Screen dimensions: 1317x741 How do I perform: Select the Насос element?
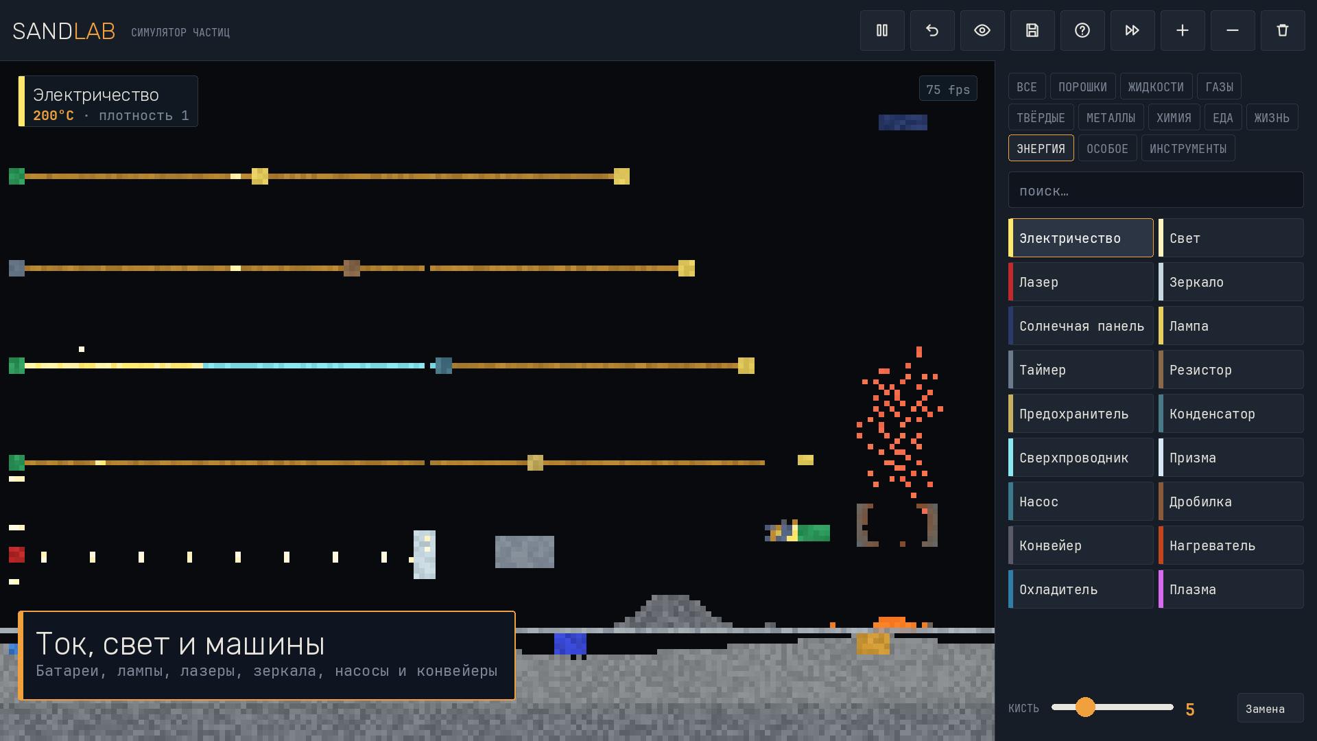point(1080,502)
